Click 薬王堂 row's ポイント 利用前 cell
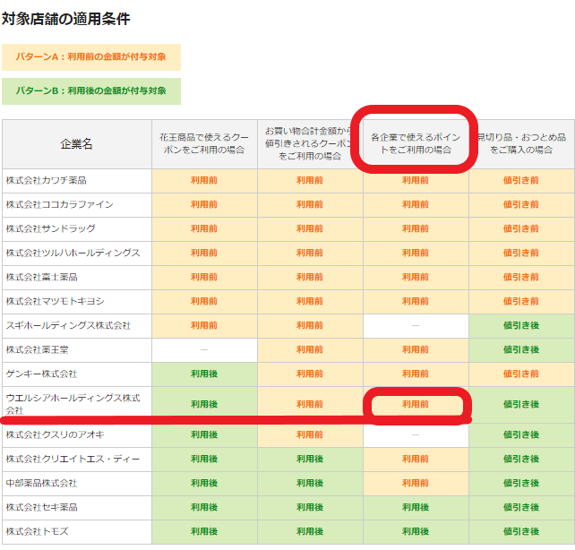The height and width of the screenshot is (550, 575). click(416, 350)
